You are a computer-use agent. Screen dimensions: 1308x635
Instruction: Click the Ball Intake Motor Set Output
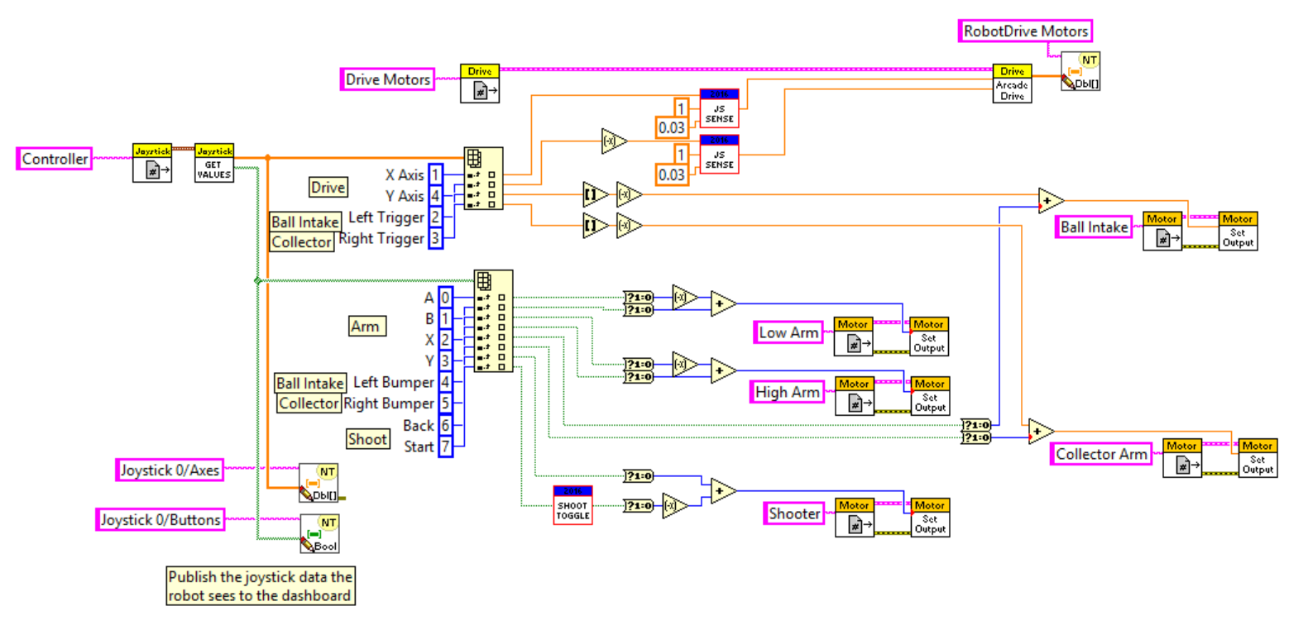coord(1238,232)
